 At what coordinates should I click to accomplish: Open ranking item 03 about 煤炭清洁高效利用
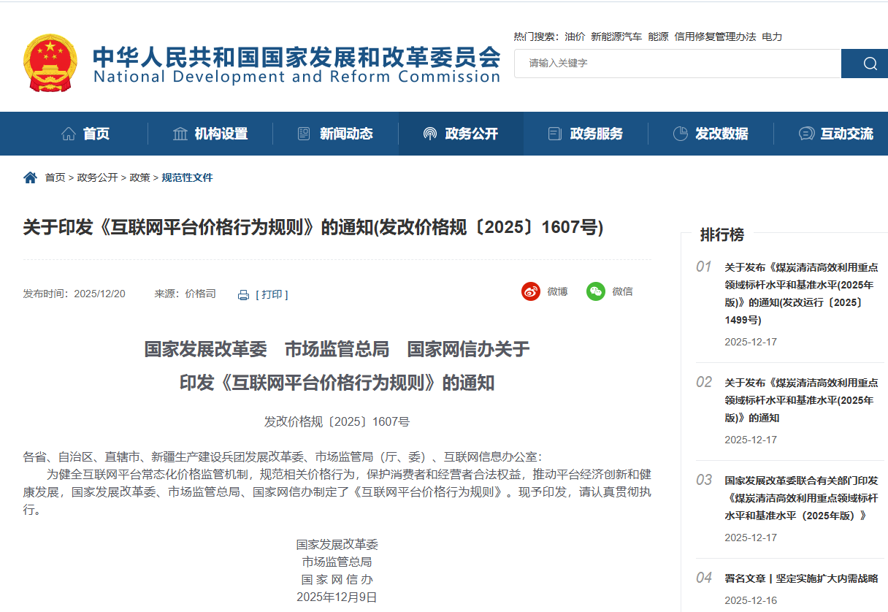[801, 498]
